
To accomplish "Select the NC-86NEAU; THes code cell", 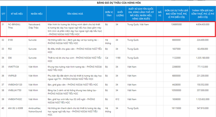I will point(14,26).
